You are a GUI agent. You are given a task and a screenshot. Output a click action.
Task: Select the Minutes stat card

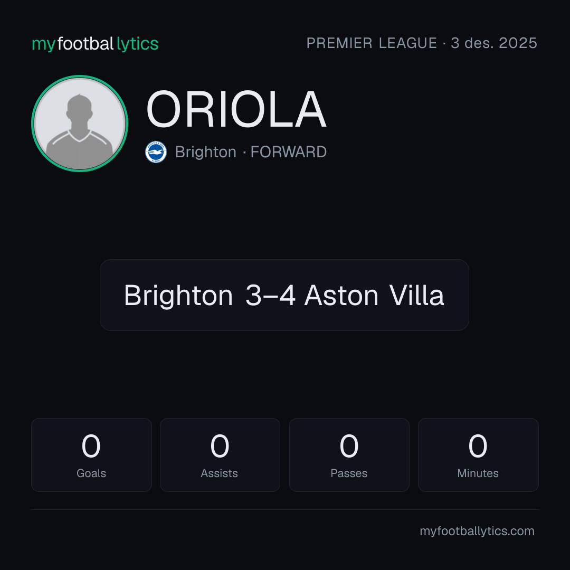(x=478, y=455)
